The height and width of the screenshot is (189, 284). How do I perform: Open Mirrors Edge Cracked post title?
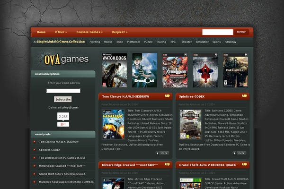coord(130,165)
